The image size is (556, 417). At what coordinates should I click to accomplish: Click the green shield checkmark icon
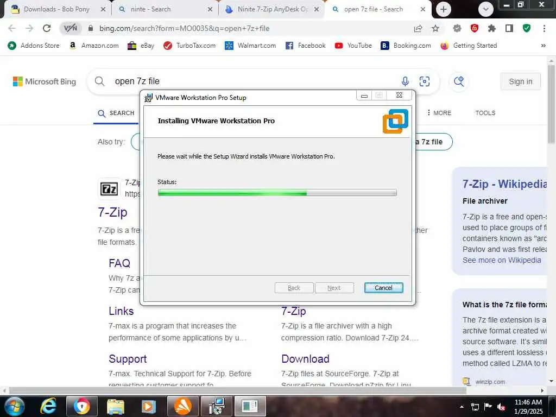point(527,28)
